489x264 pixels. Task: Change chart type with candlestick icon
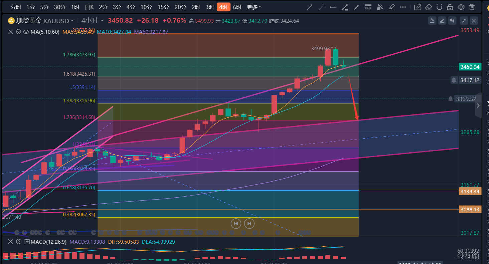coord(453,21)
